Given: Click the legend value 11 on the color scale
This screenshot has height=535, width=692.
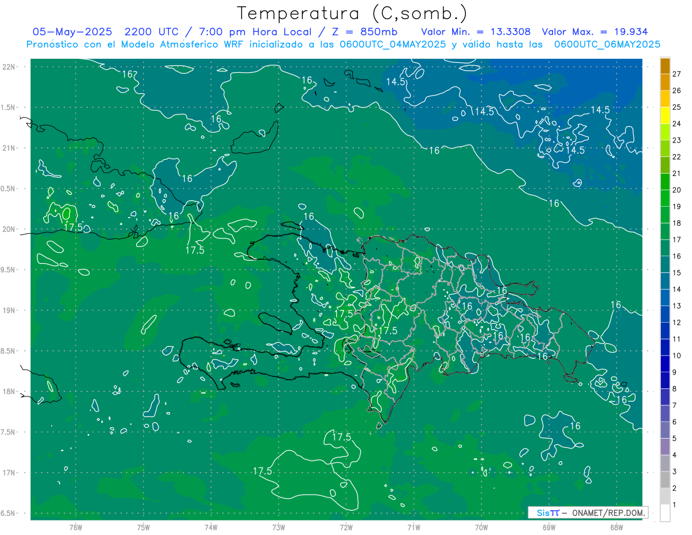Looking at the screenshot, I should tap(677, 339).
